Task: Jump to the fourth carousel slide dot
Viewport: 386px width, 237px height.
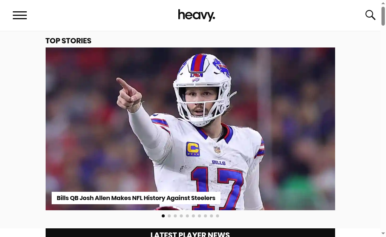Action: coord(181,216)
